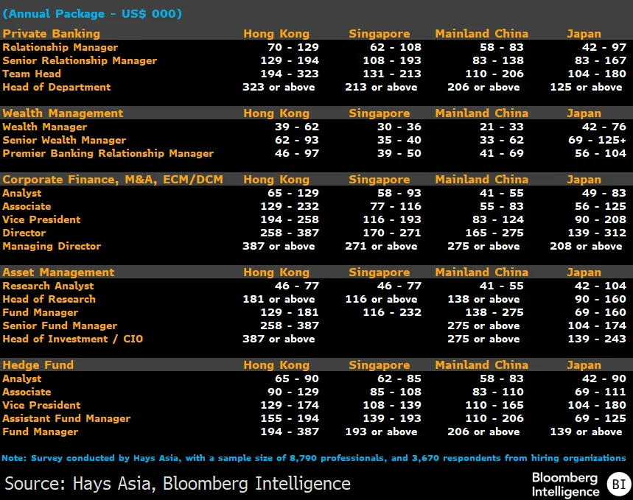Image resolution: width=633 pixels, height=500 pixels.
Task: Click the value 69 - 125+
Action: click(597, 140)
